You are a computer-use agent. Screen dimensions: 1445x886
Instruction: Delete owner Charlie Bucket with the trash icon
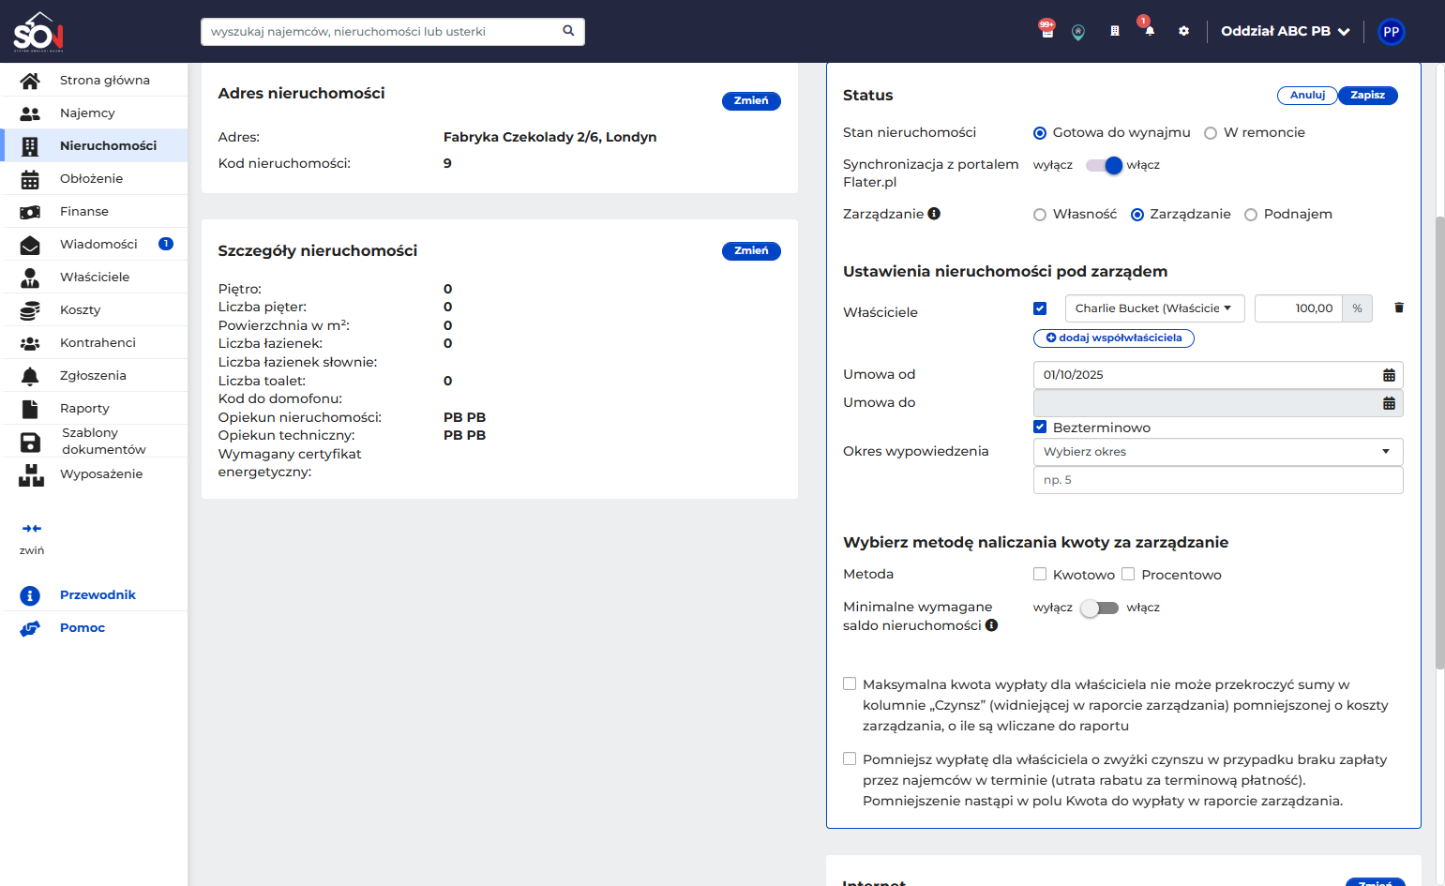click(x=1399, y=308)
